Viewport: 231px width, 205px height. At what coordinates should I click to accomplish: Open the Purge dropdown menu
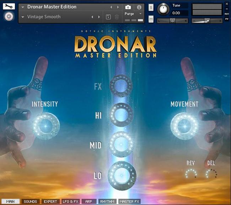coord(140,14)
